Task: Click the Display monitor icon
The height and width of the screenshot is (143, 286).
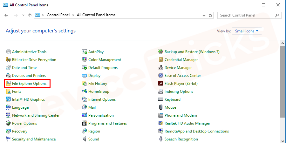Action: point(85,76)
